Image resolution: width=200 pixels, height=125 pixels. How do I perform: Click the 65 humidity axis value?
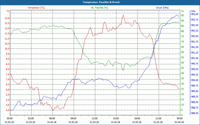pos(182,47)
